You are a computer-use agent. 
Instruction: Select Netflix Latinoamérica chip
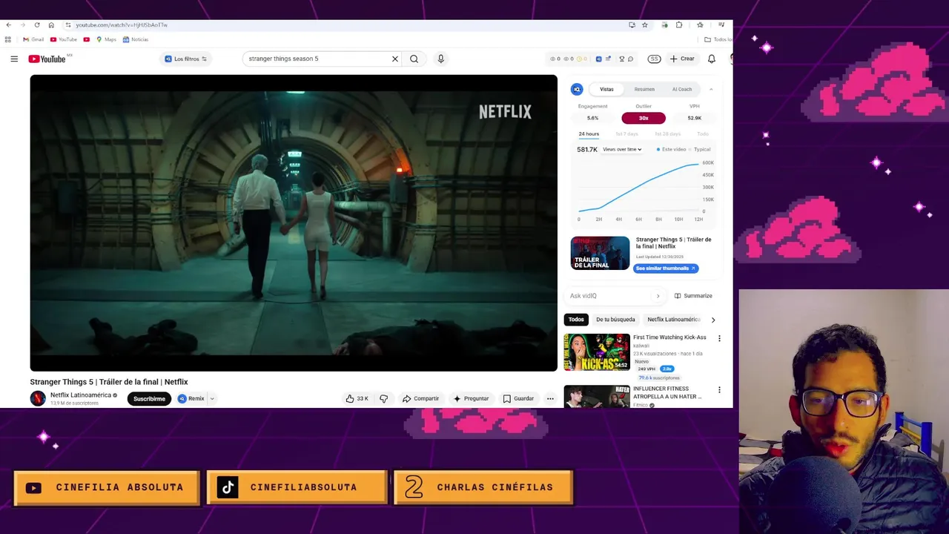pos(673,320)
